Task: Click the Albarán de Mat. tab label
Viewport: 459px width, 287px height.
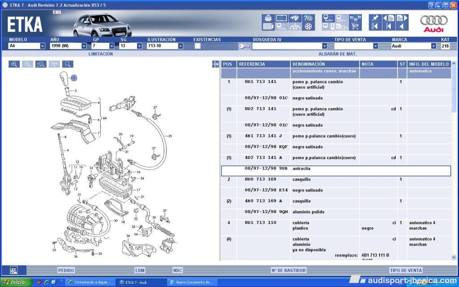Action: point(337,54)
